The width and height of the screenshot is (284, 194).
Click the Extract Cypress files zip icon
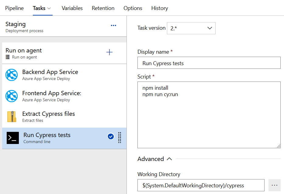pyautogui.click(x=12, y=117)
